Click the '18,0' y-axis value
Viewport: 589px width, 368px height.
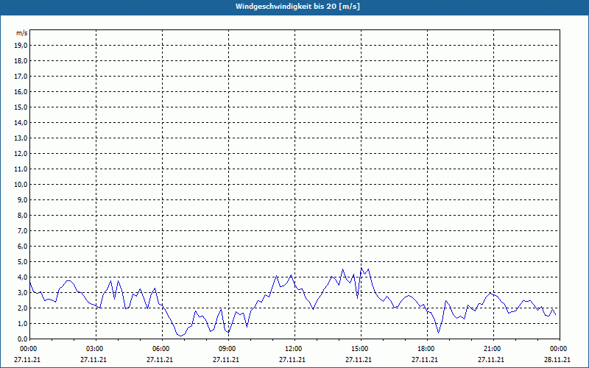(21, 61)
